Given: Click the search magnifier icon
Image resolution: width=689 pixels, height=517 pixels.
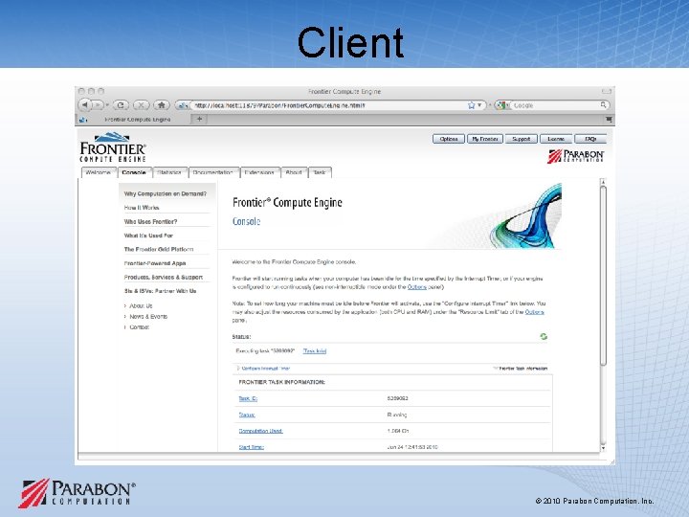Looking at the screenshot, I should tap(603, 105).
